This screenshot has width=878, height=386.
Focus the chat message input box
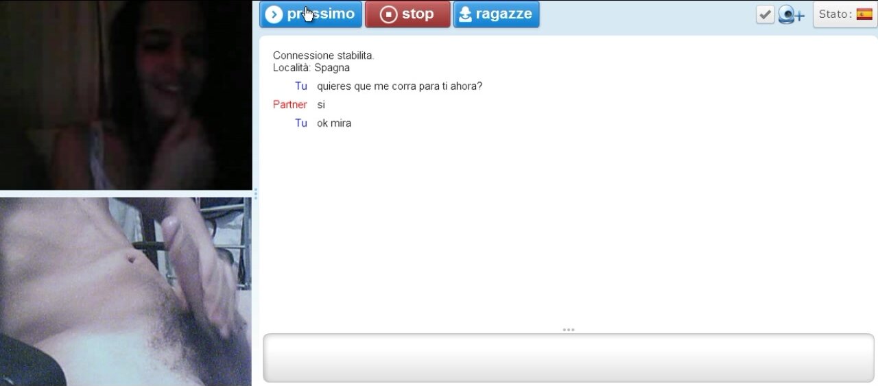tap(569, 358)
